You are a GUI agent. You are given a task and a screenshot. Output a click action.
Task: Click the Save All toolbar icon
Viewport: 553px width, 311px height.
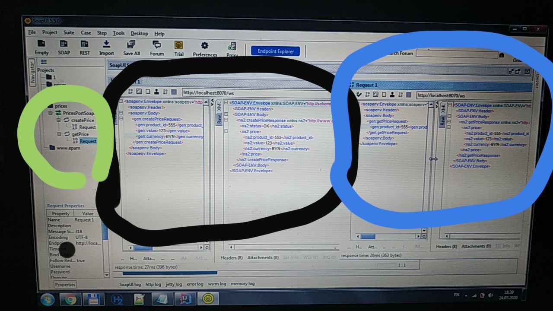pyautogui.click(x=131, y=48)
